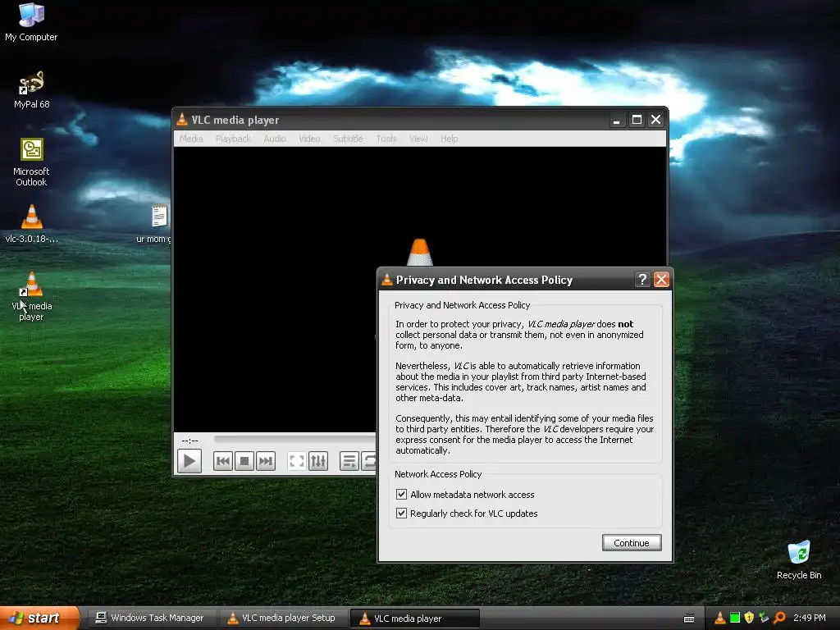Image resolution: width=840 pixels, height=630 pixels.
Task: Click the on-screen keyboard taskbar icon
Action: (689, 619)
